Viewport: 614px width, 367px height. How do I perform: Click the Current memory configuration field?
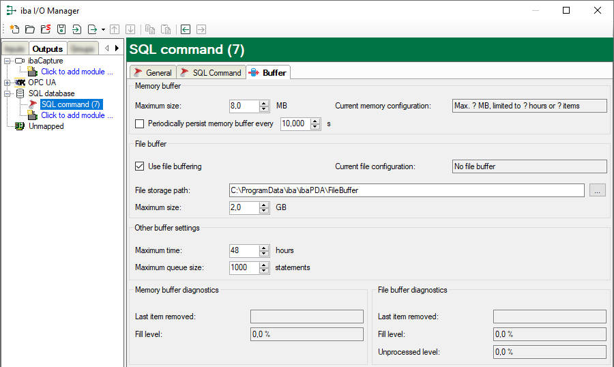click(529, 106)
